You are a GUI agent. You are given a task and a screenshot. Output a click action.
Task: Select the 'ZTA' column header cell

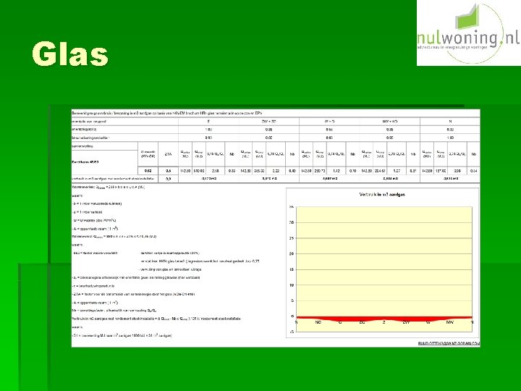(x=168, y=154)
